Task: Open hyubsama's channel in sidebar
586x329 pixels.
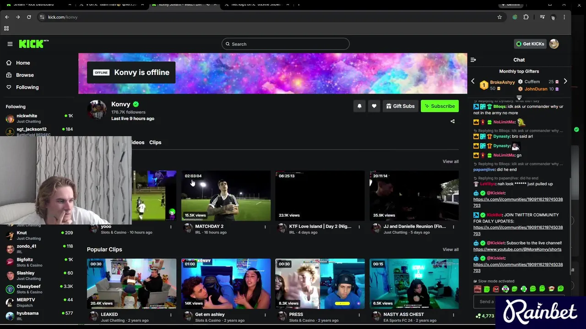Action: click(x=39, y=315)
